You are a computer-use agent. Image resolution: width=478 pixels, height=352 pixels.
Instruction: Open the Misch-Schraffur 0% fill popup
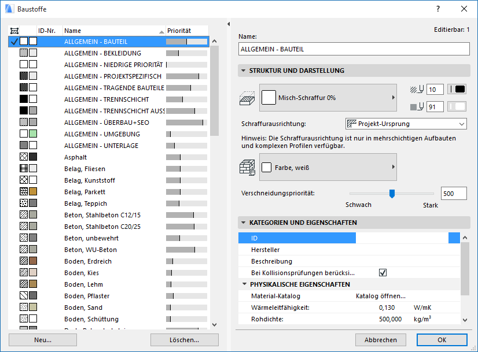click(328, 98)
